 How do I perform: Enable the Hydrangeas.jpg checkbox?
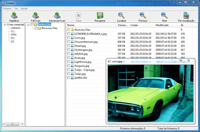pos(68,50)
